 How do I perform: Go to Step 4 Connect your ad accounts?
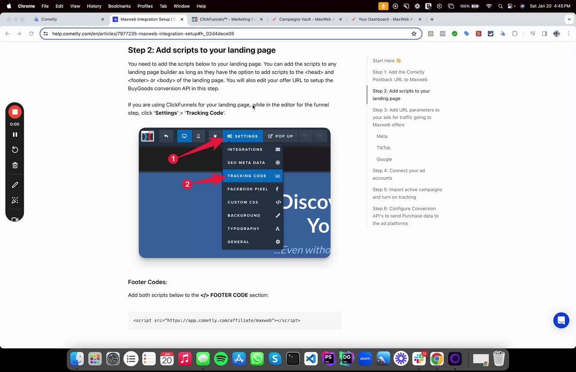click(x=399, y=174)
